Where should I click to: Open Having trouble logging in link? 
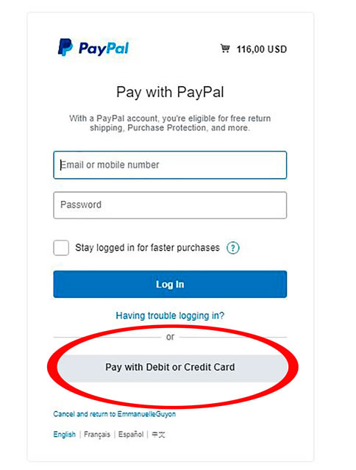(x=170, y=316)
